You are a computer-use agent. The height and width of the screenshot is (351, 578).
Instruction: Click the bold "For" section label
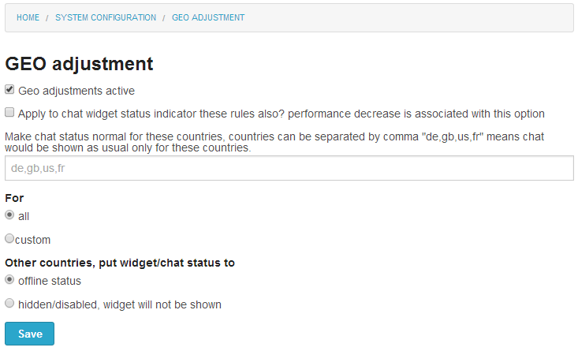click(14, 198)
